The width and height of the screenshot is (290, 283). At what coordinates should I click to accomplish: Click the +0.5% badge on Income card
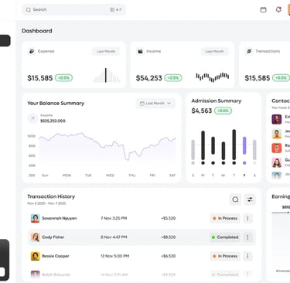click(173, 78)
